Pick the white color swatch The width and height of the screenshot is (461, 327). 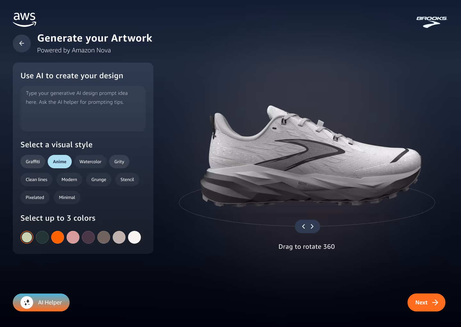tap(134, 237)
